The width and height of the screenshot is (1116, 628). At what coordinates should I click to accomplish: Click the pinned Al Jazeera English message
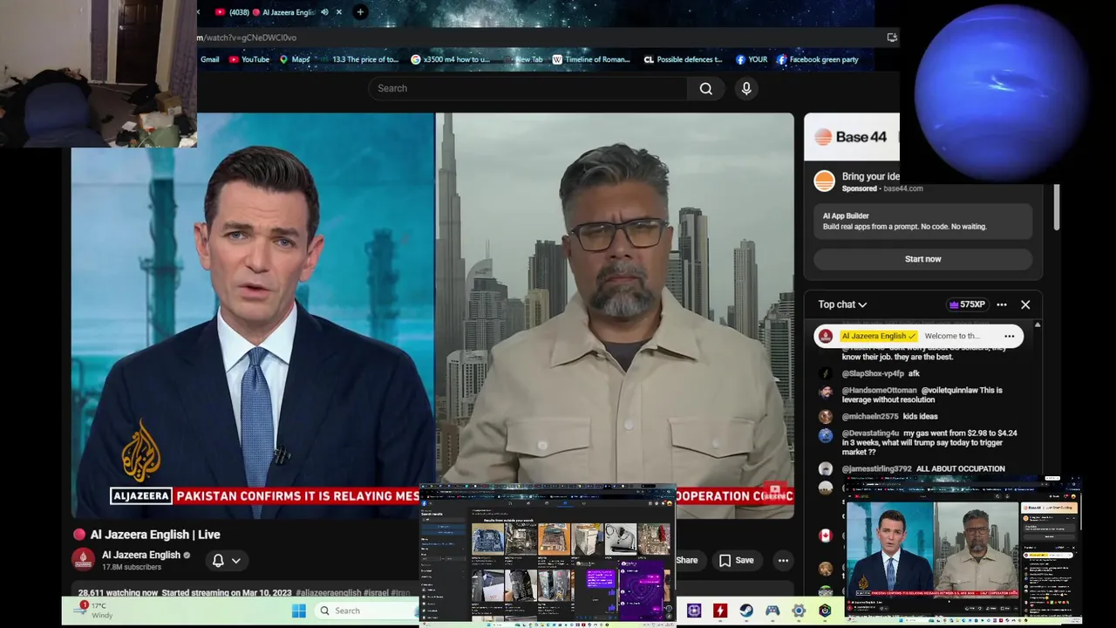(x=919, y=336)
